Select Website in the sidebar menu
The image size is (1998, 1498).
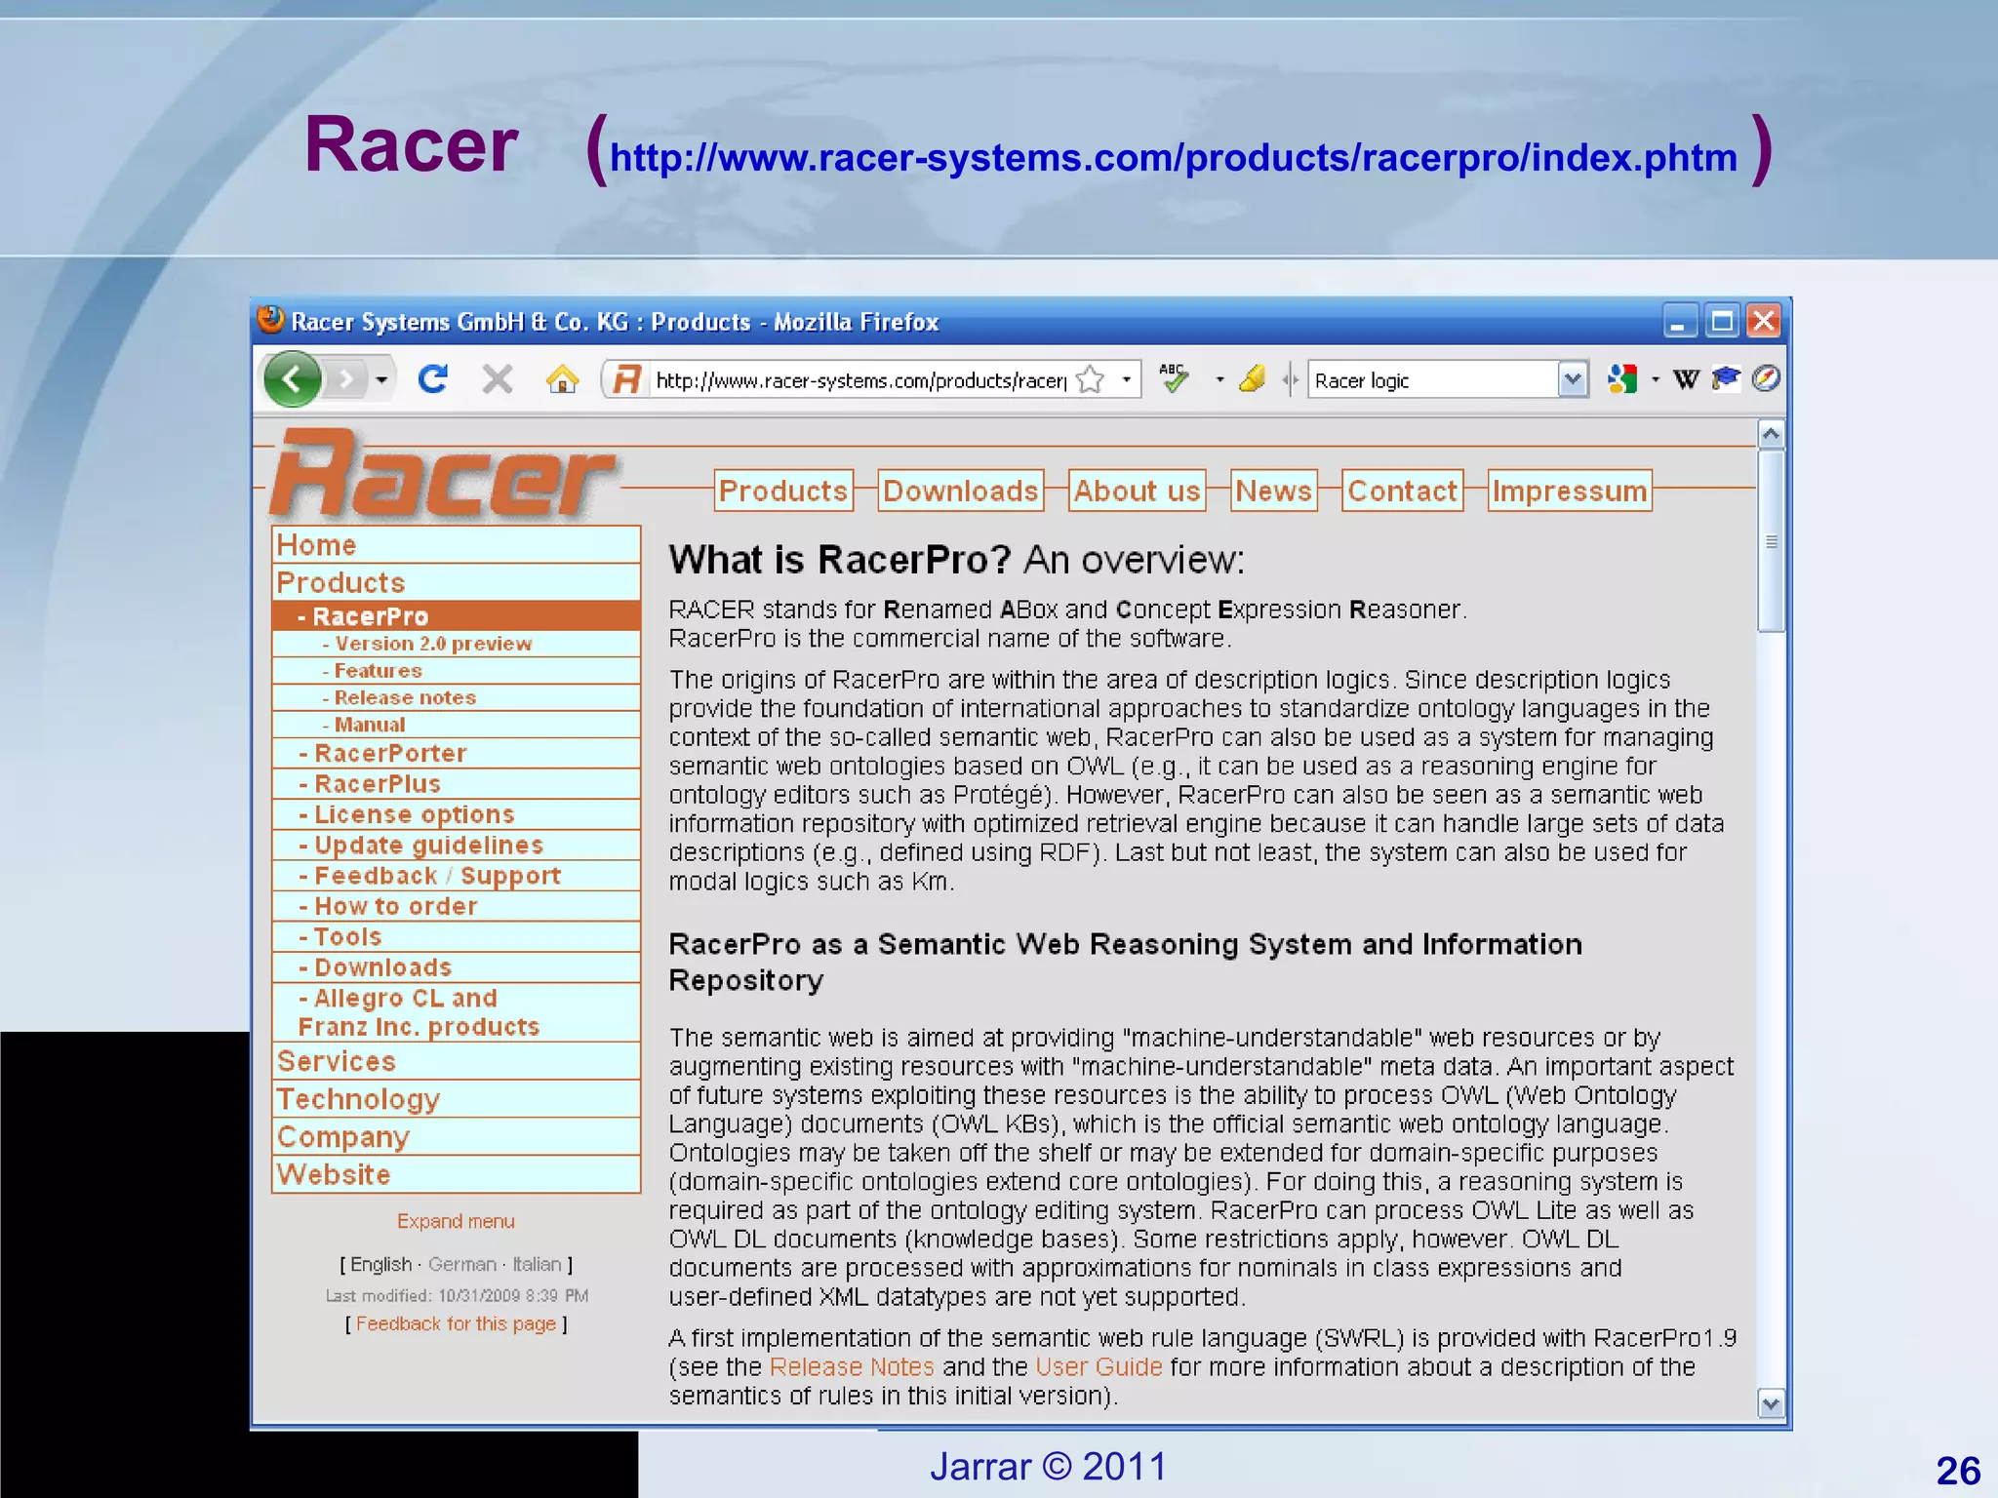coord(457,1174)
